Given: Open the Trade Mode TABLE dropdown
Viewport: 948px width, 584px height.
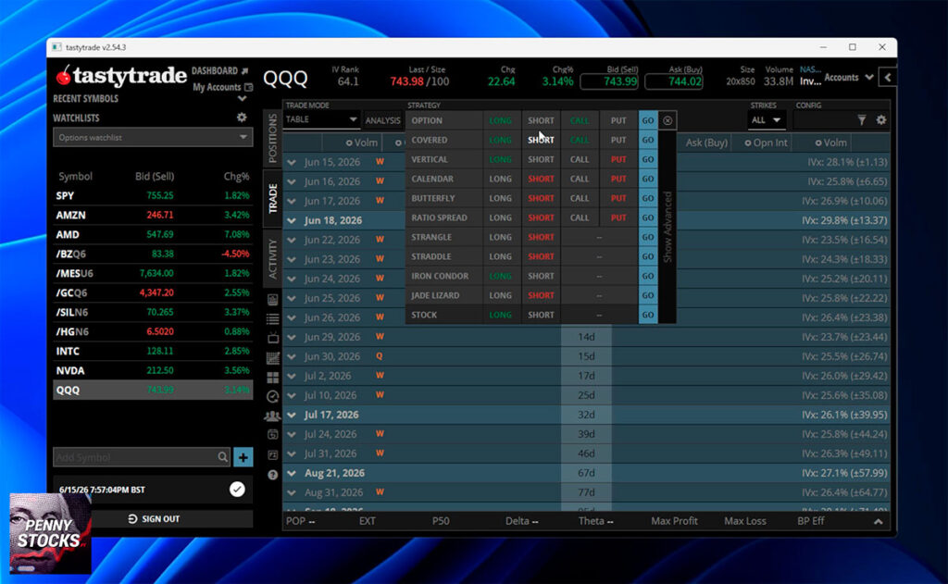Looking at the screenshot, I should pos(321,119).
